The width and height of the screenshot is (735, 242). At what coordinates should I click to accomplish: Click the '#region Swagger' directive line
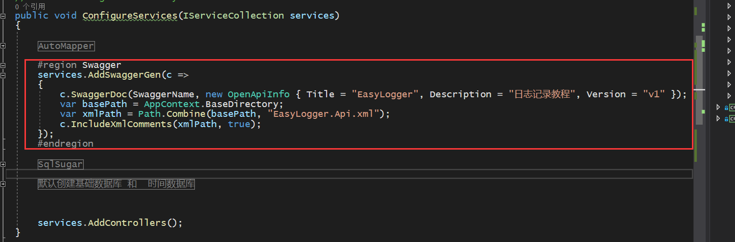[x=79, y=65]
